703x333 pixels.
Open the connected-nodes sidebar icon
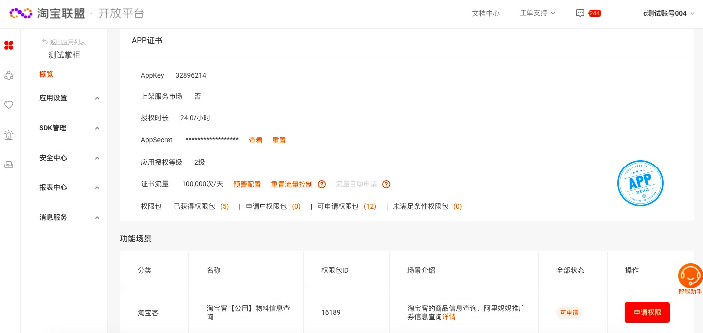[x=9, y=75]
